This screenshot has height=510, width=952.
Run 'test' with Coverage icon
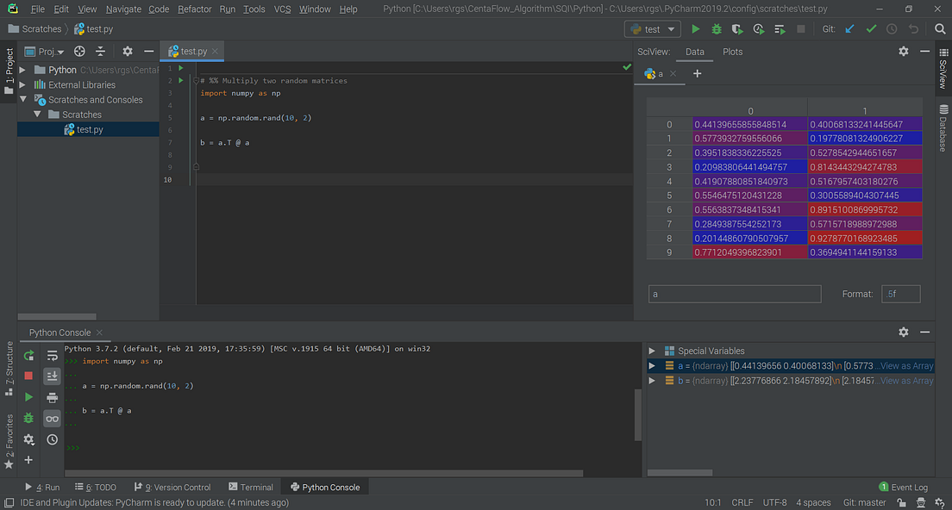tap(737, 28)
